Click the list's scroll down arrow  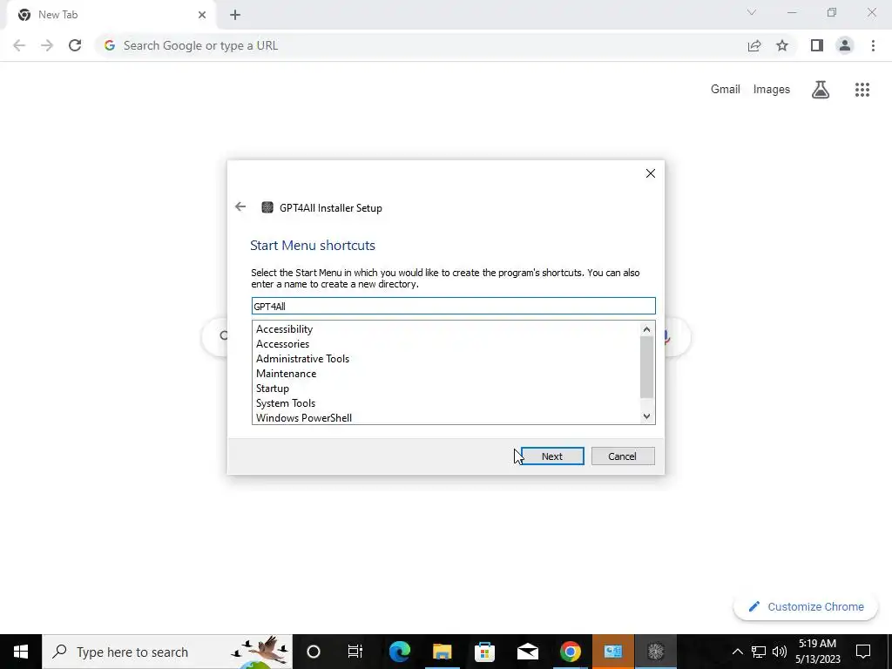pyautogui.click(x=646, y=416)
